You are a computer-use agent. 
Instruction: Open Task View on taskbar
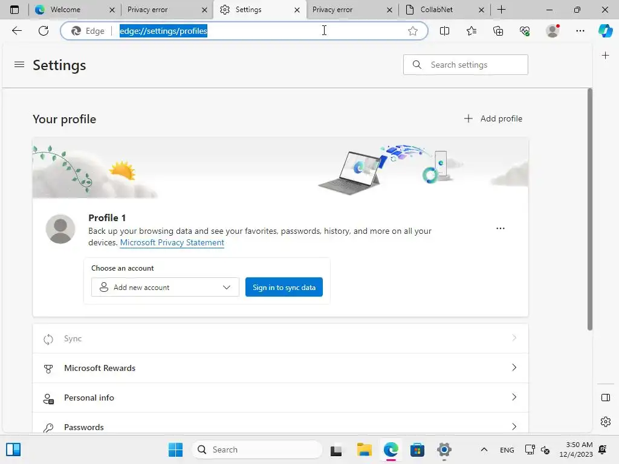pyautogui.click(x=336, y=449)
